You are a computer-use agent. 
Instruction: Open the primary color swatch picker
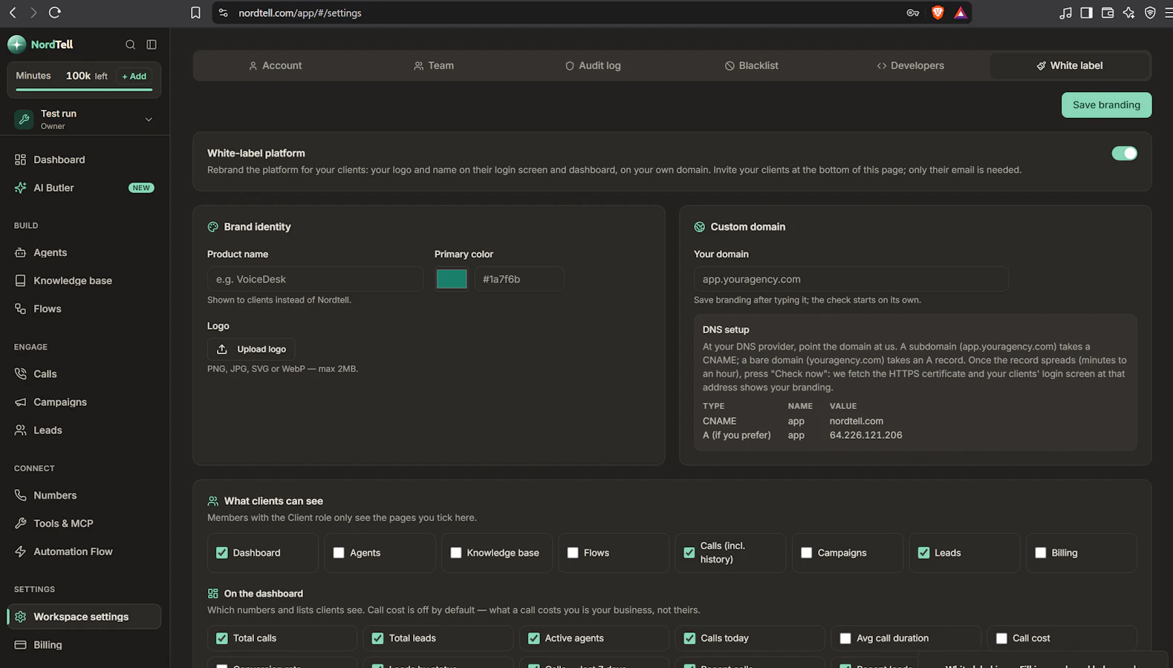pyautogui.click(x=452, y=279)
